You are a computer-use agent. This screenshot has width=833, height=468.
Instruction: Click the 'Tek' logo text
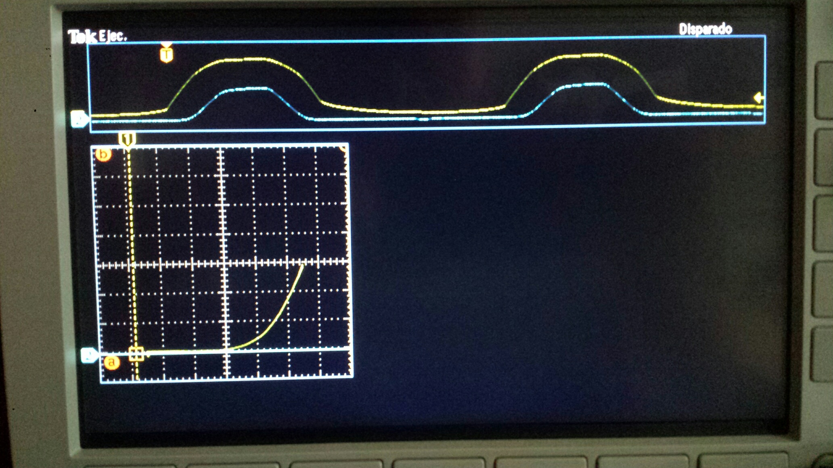point(82,37)
